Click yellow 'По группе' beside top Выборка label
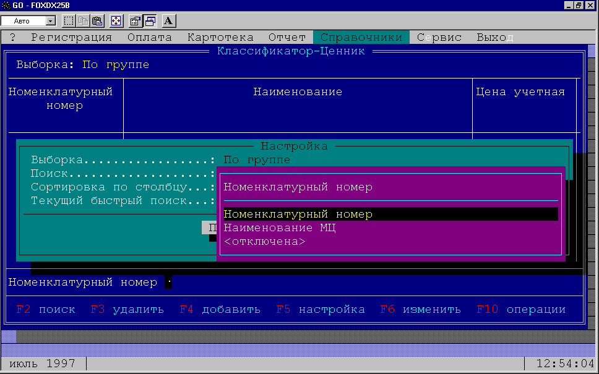Image resolution: width=599 pixels, height=374 pixels. tap(116, 64)
